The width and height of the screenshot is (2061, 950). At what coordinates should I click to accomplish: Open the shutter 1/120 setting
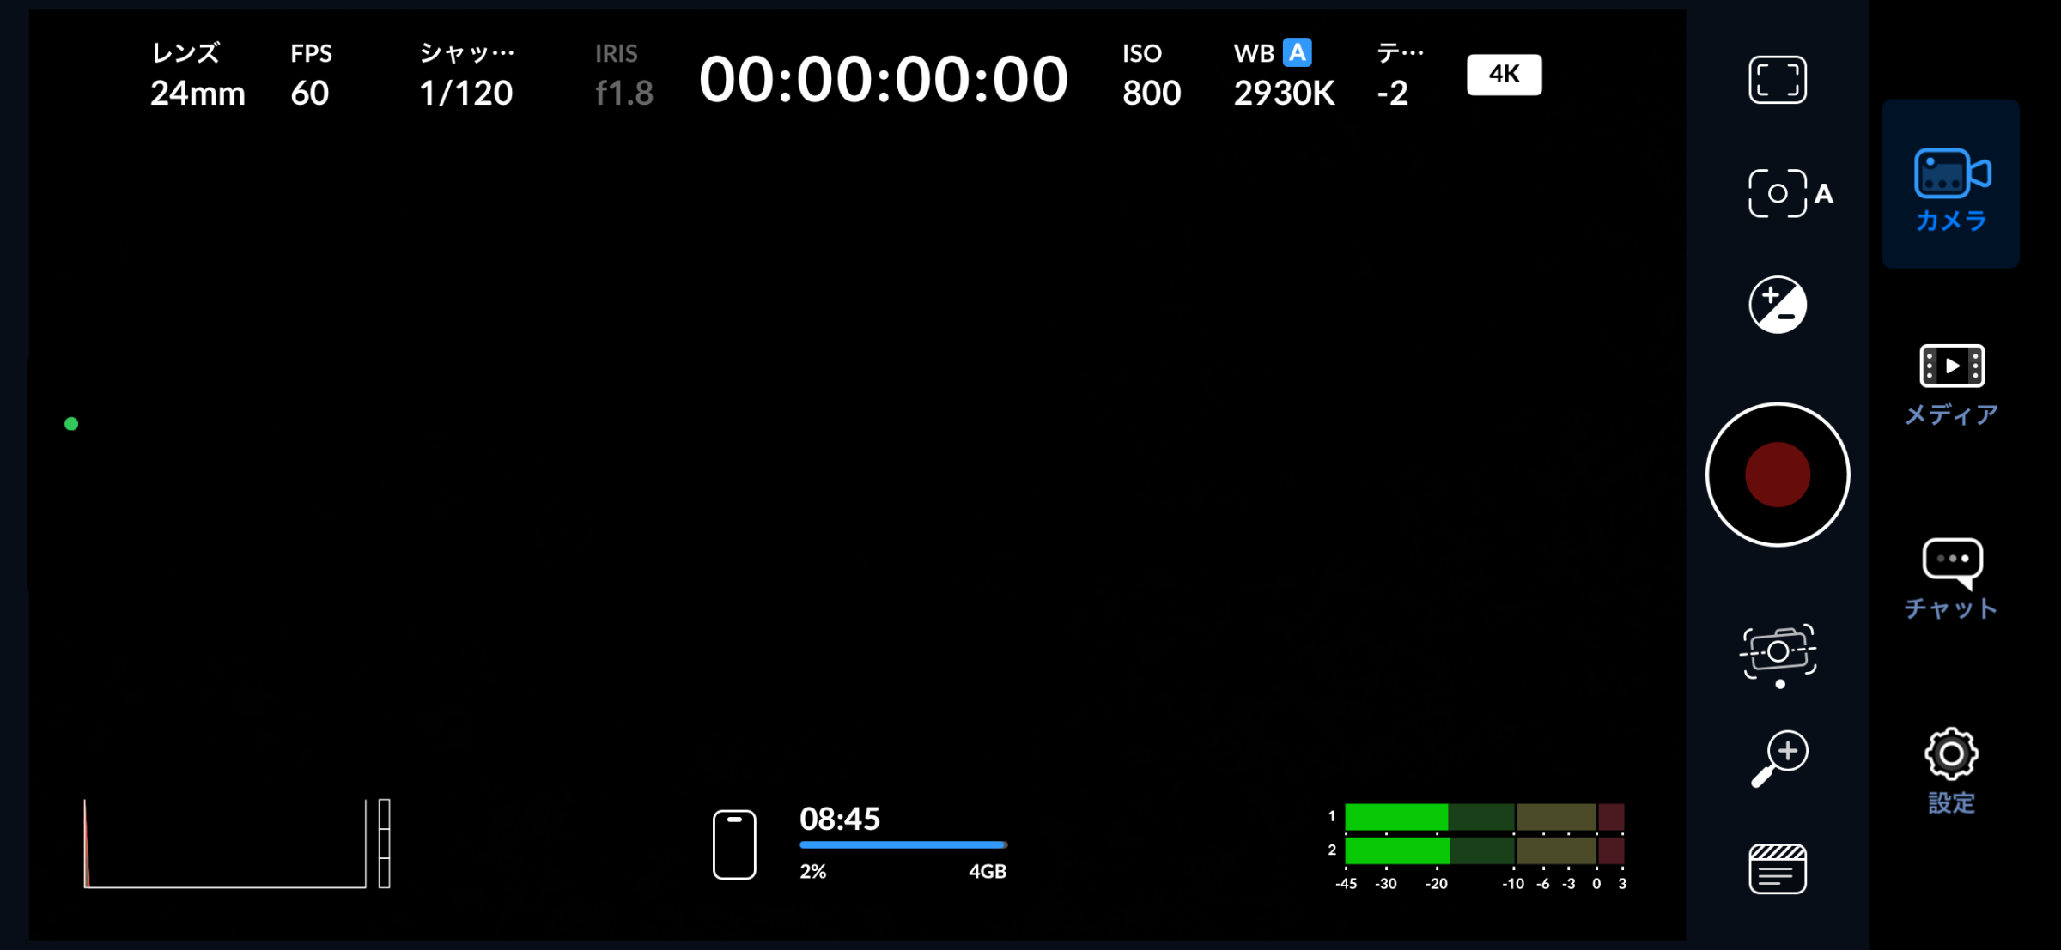(466, 76)
